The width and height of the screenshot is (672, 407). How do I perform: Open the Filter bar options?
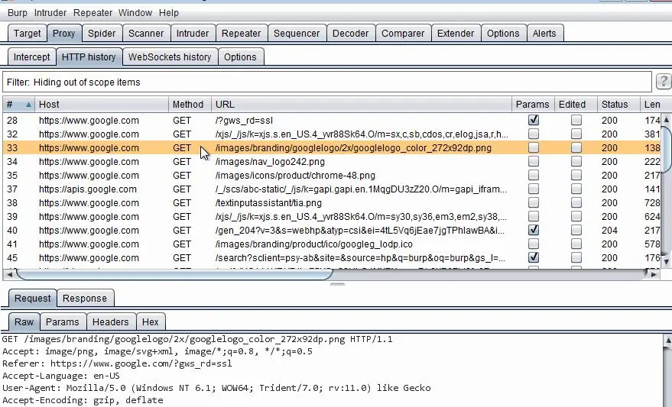pyautogui.click(x=327, y=82)
